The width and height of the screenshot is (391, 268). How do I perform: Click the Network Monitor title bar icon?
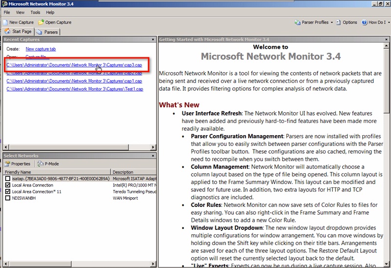4,4
